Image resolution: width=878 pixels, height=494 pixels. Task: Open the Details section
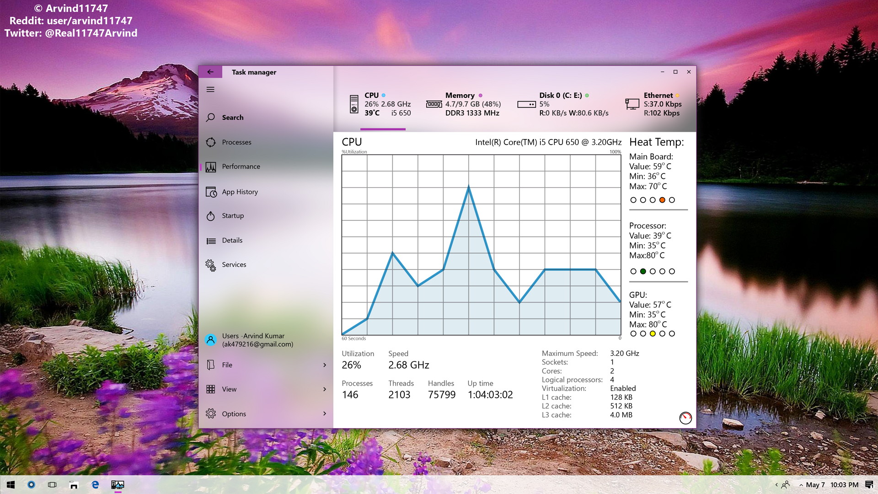(232, 241)
